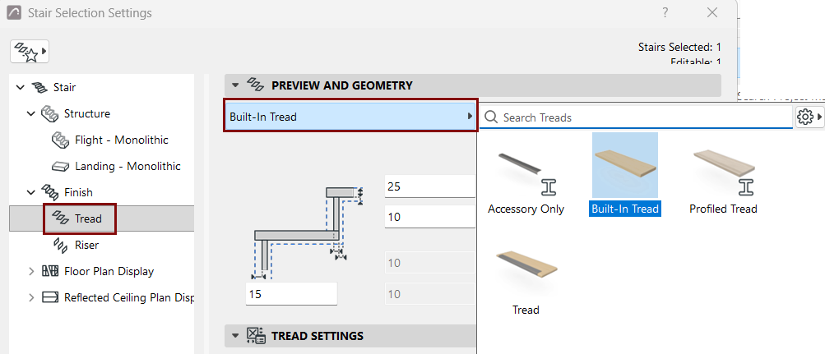Viewport: 825px width, 354px height.
Task: Expand the Reflected Ceiling Plan Display node
Action: point(31,297)
